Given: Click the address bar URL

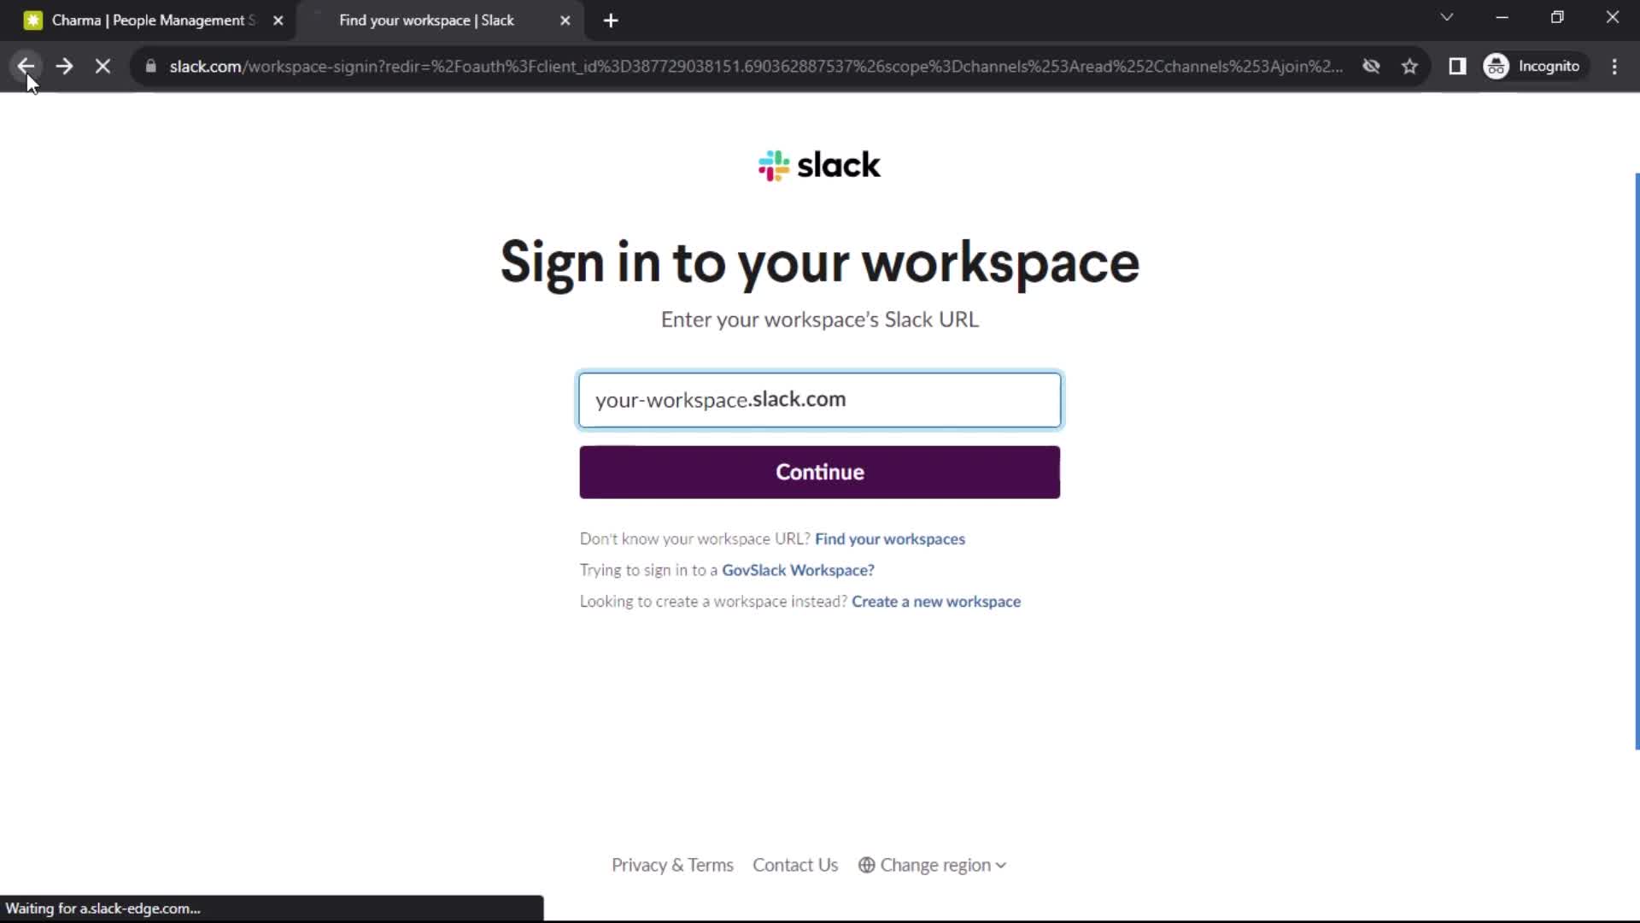Looking at the screenshot, I should coord(756,66).
